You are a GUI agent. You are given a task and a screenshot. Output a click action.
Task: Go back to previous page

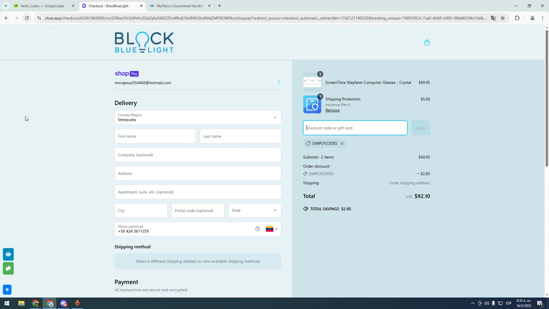click(x=6, y=18)
